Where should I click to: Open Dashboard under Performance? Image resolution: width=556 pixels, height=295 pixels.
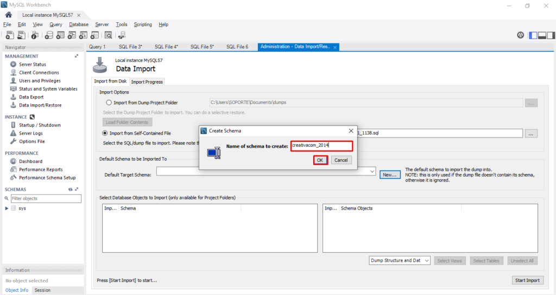point(30,161)
